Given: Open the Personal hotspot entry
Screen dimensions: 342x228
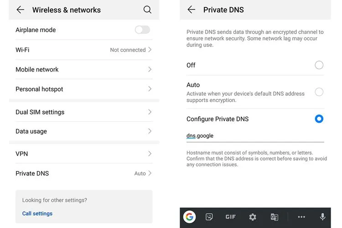Looking at the screenshot, I should (84, 89).
